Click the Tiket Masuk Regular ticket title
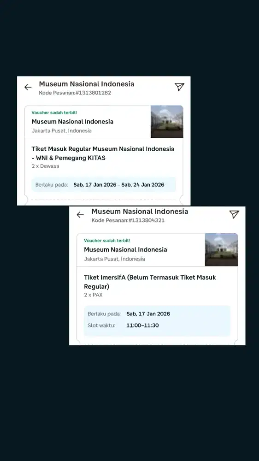This screenshot has width=259, height=461. pos(103,153)
